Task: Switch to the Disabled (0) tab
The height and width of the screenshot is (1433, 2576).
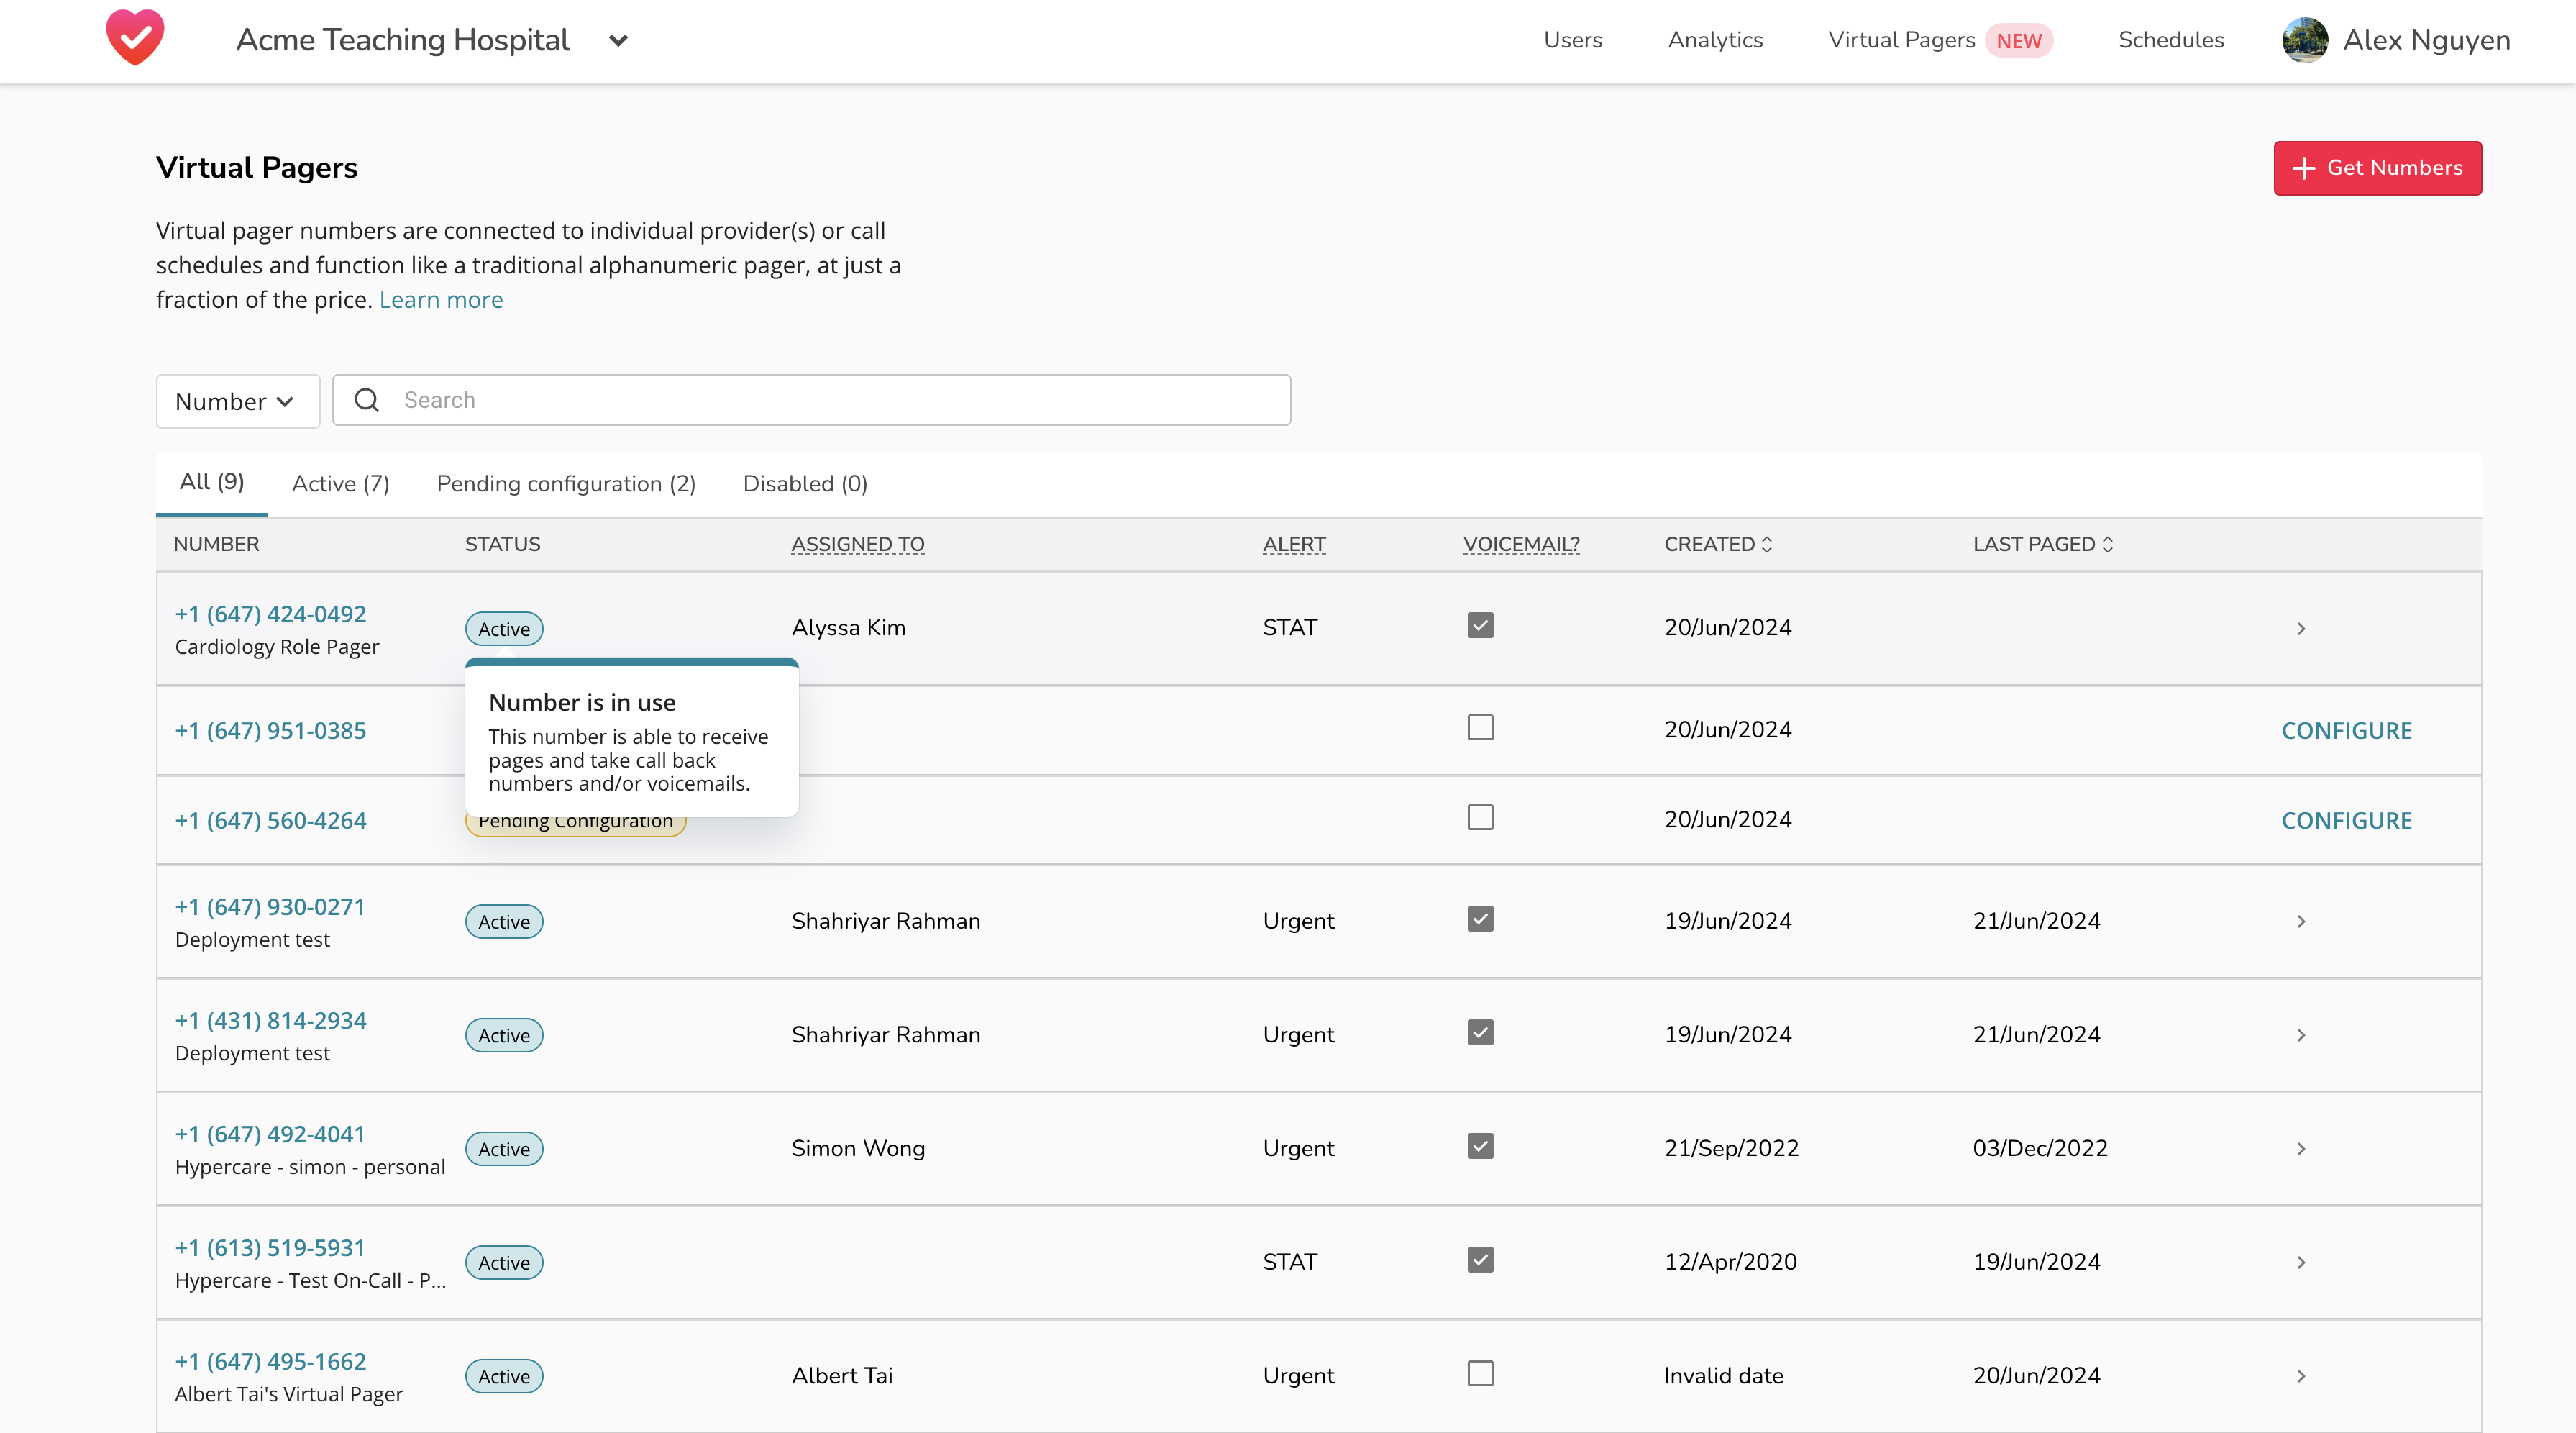Action: (805, 484)
